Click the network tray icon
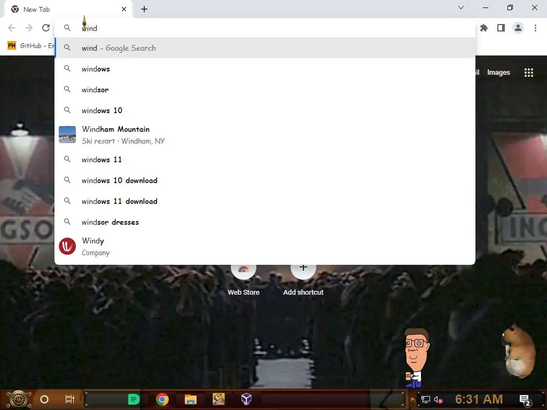Image resolution: width=547 pixels, height=410 pixels. 426,399
